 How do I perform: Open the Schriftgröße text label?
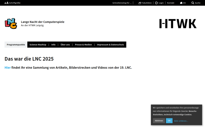(x=15, y=3)
